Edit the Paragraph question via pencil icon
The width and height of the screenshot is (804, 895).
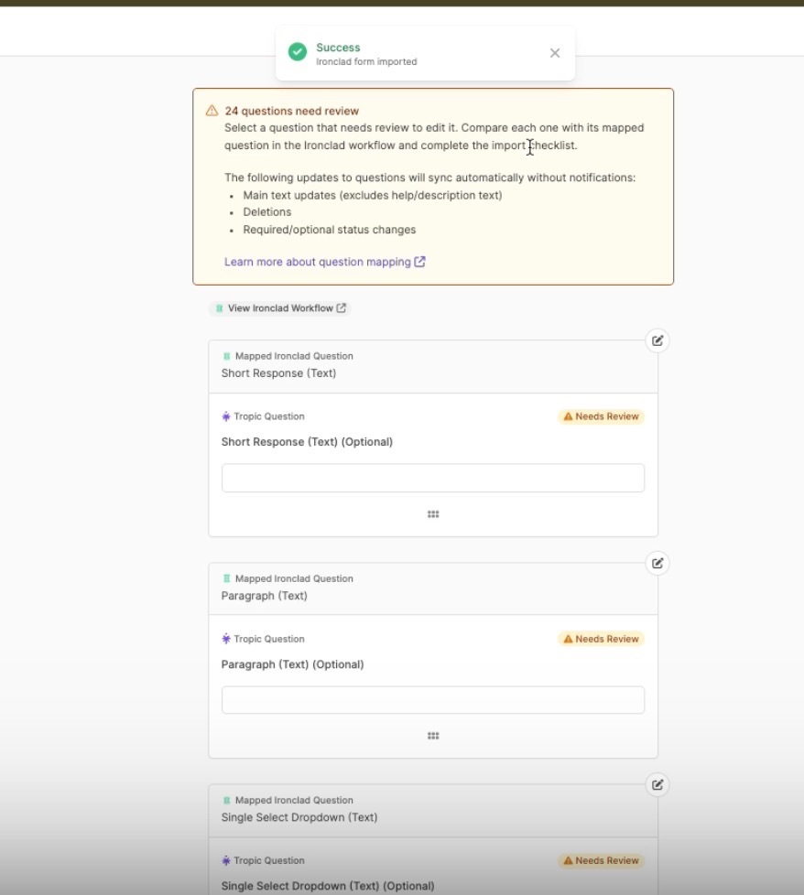(x=657, y=564)
